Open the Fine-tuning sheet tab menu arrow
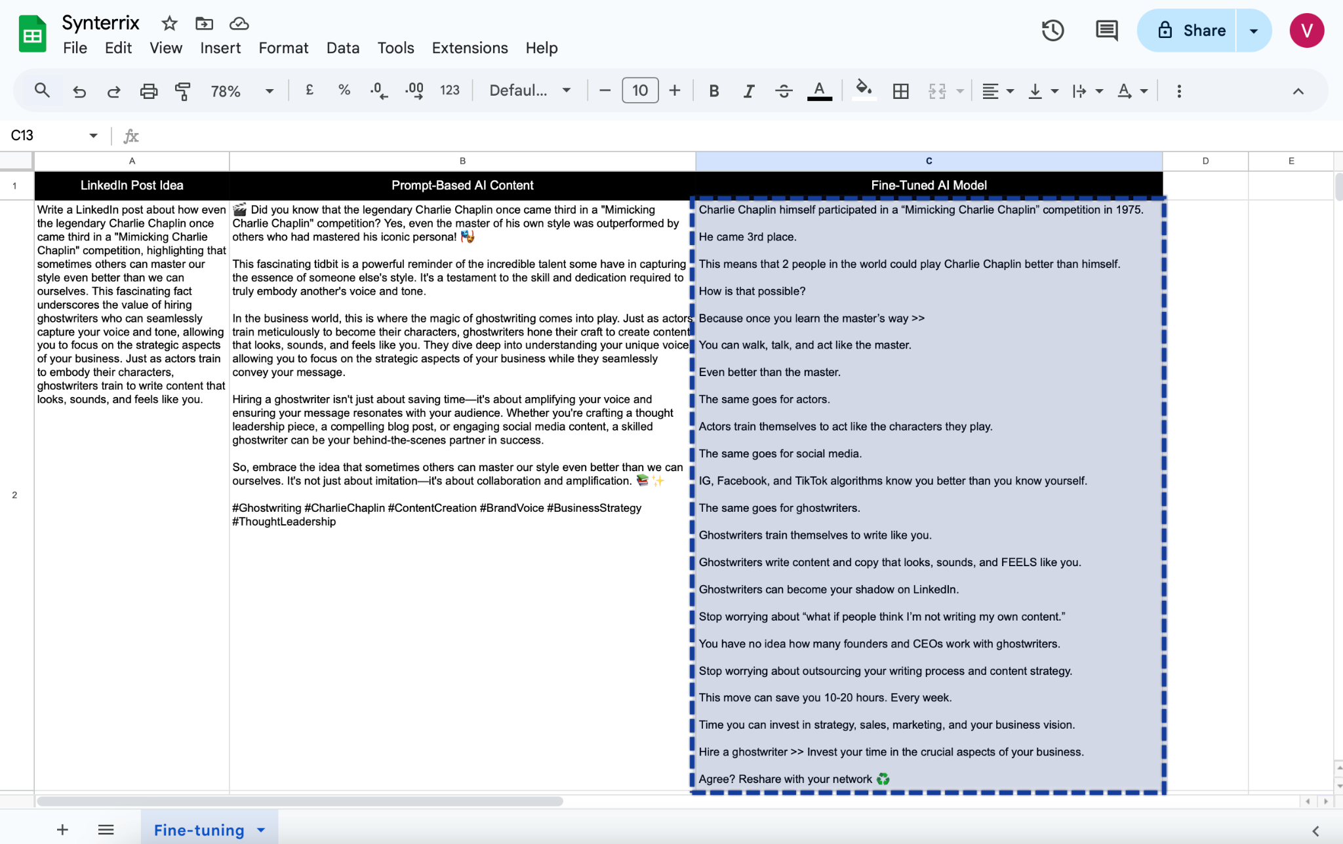This screenshot has width=1343, height=844. [261, 830]
